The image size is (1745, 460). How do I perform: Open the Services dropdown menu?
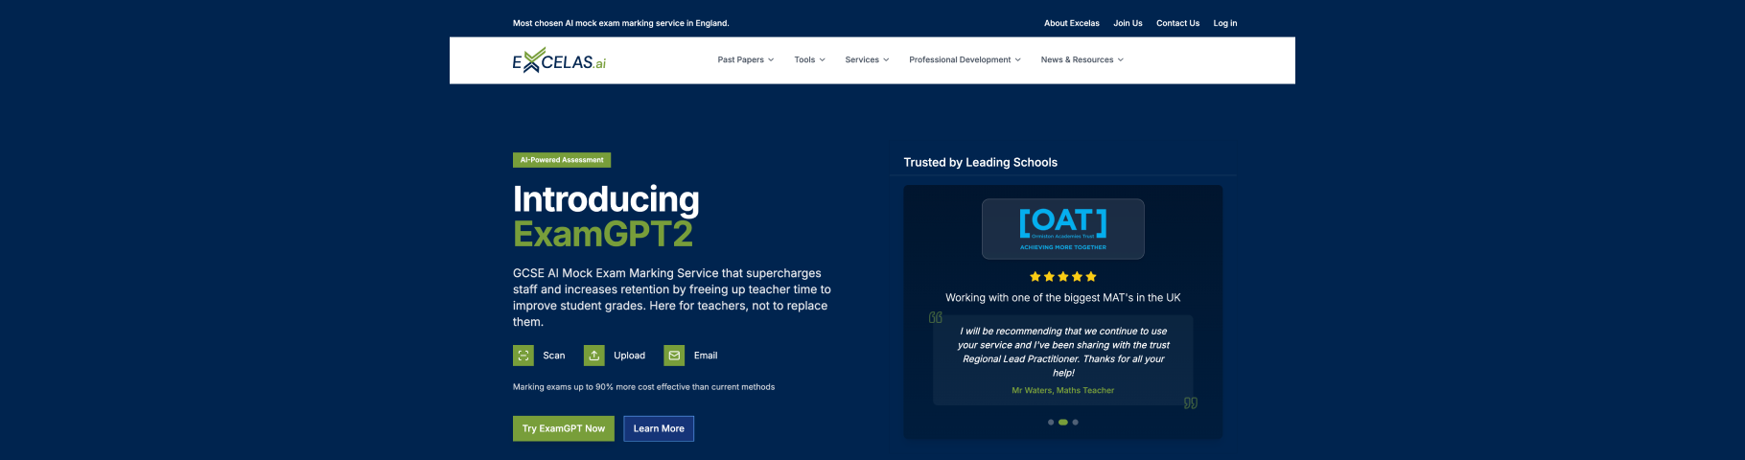(x=867, y=60)
